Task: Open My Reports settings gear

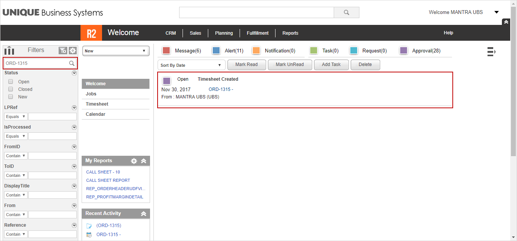Action: tap(134, 161)
